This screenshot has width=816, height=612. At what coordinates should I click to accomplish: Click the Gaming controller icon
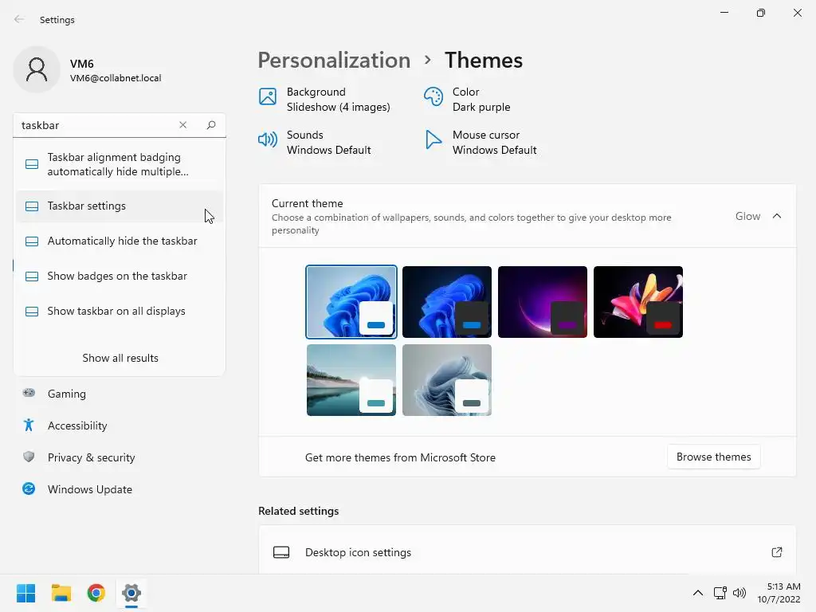tap(29, 393)
